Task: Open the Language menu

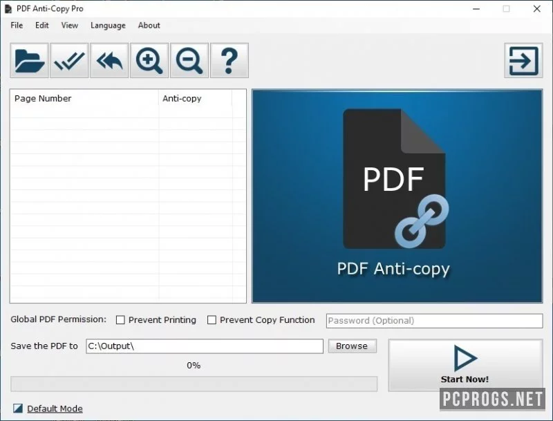Action: (108, 26)
